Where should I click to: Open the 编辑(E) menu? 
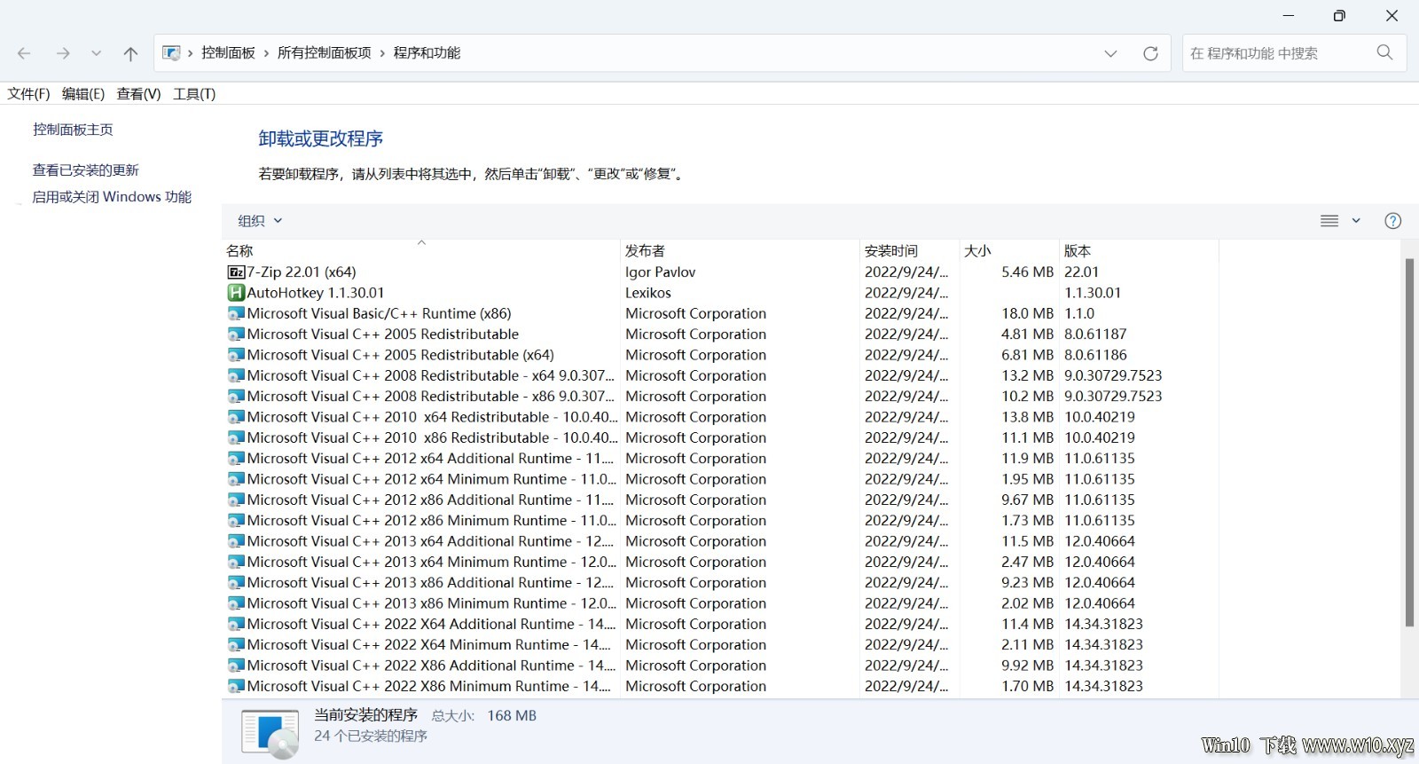tap(83, 94)
